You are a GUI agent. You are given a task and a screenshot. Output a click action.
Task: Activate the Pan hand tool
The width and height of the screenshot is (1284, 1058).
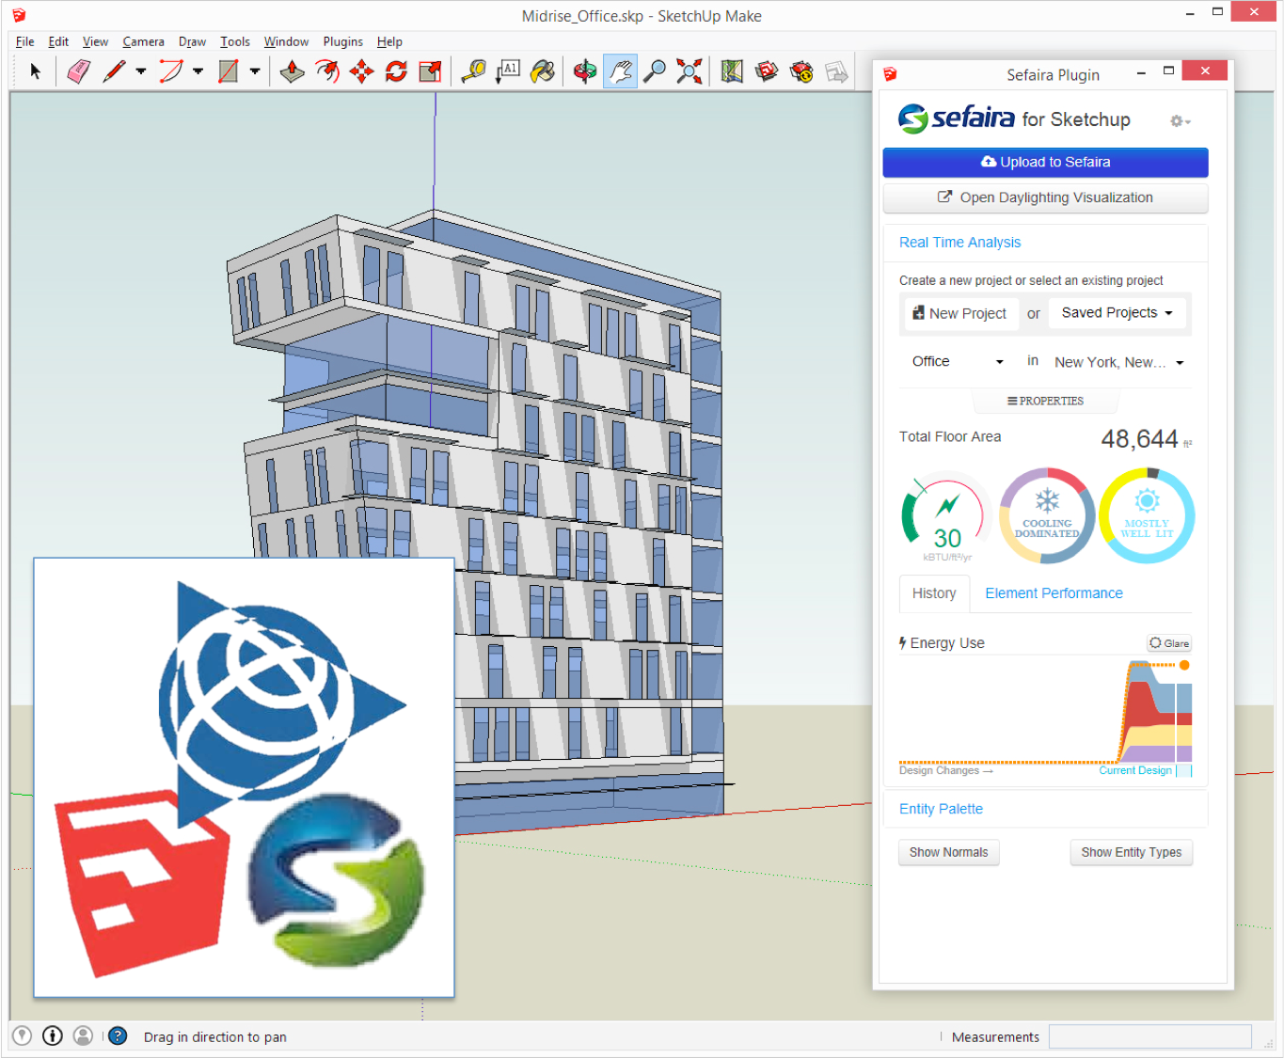(620, 71)
